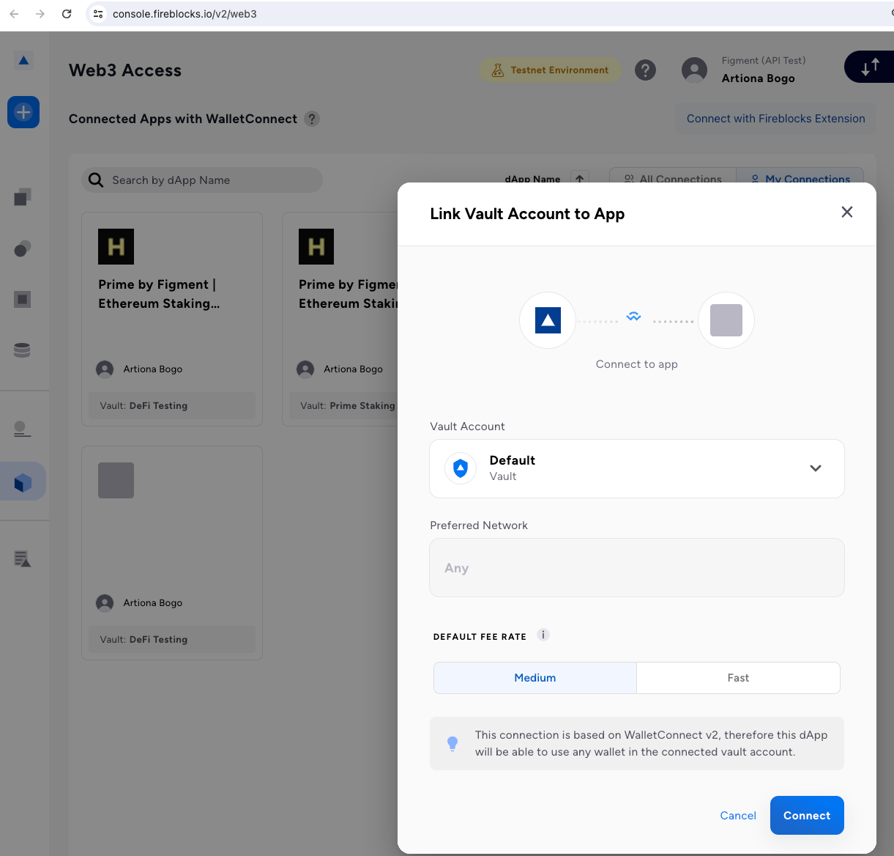Close the Link Vault Account dialog

tap(847, 212)
